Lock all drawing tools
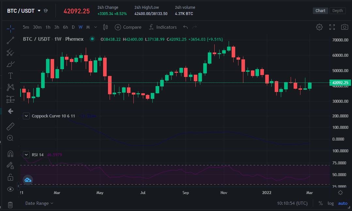The width and height of the screenshot is (352, 211). coord(10,177)
